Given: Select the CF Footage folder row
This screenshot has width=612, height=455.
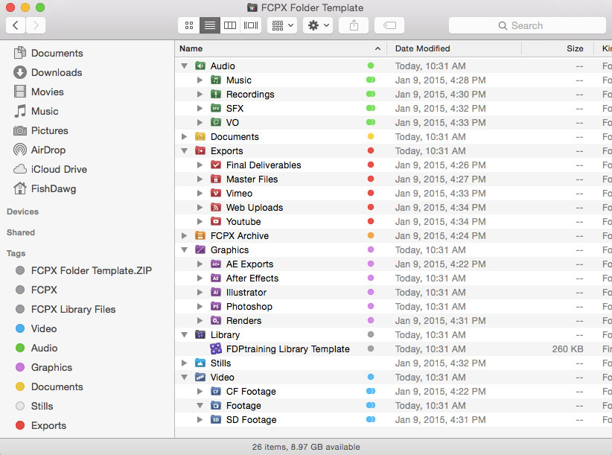Looking at the screenshot, I should point(393,392).
